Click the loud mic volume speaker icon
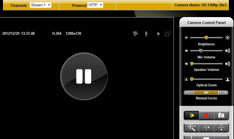Screen dimensions: 234x139 pos(228,51)
